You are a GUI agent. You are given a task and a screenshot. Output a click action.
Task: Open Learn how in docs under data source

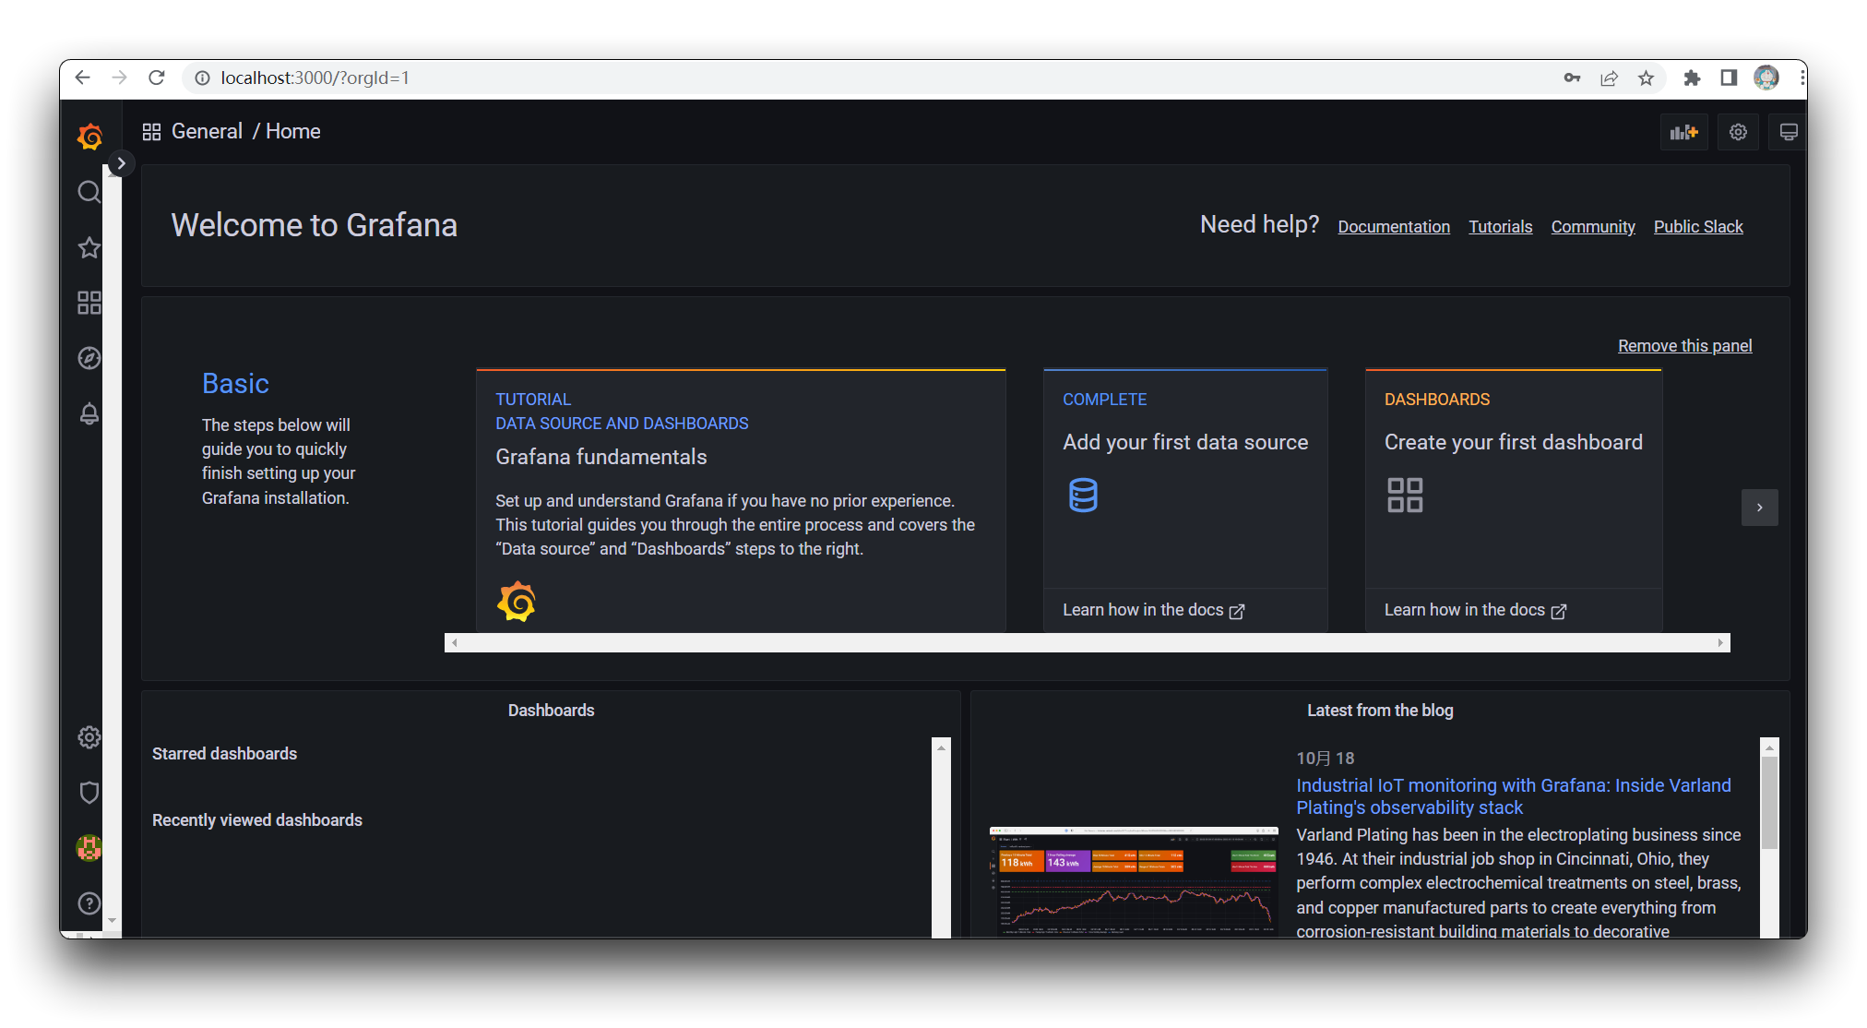click(1153, 610)
